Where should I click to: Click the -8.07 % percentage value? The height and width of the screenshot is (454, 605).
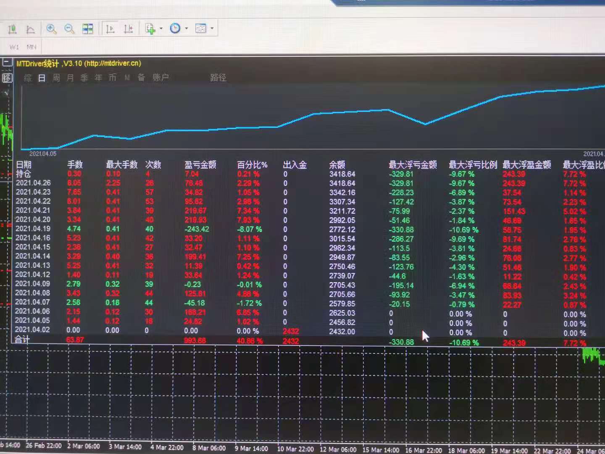tap(249, 230)
